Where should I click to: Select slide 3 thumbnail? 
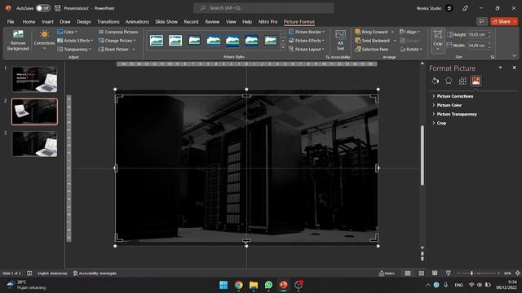click(x=34, y=143)
